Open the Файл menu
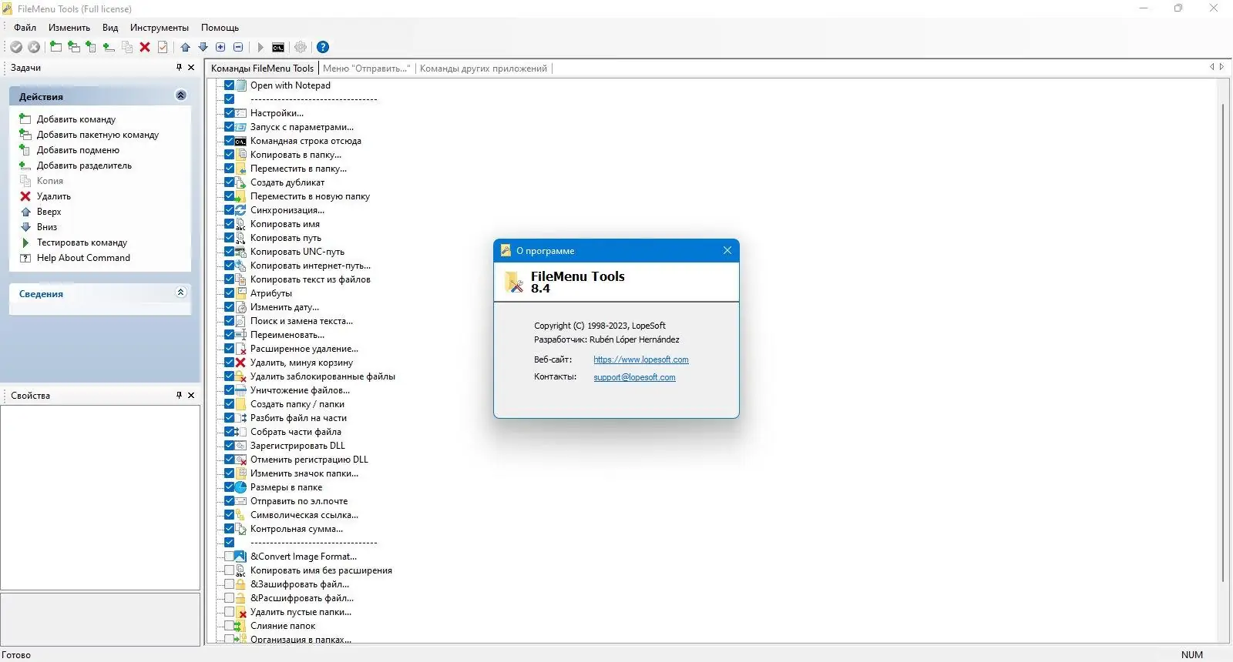 25,28
